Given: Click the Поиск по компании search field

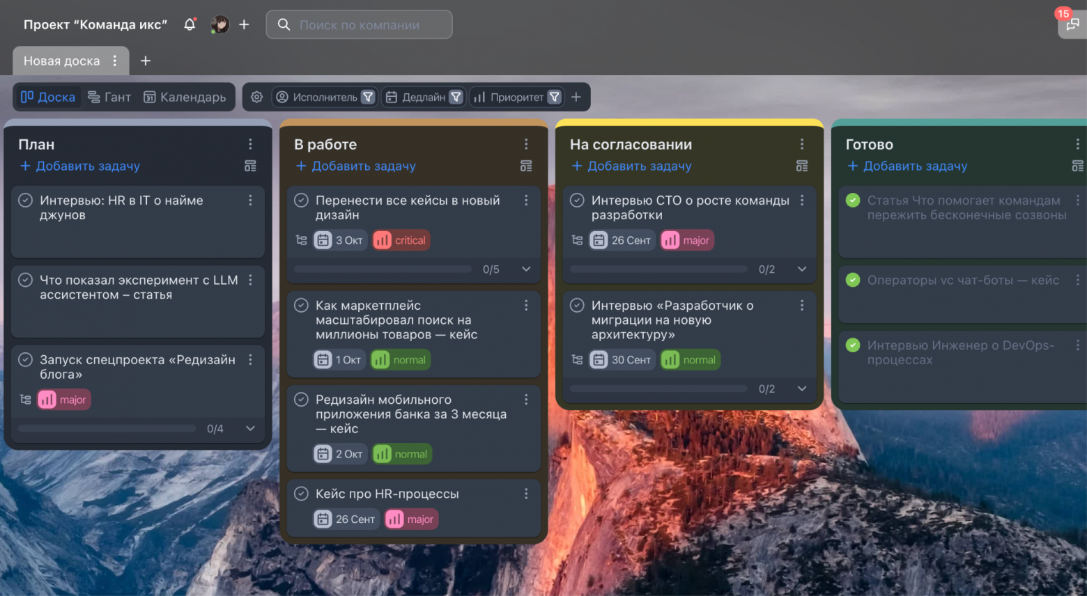Looking at the screenshot, I should (360, 24).
